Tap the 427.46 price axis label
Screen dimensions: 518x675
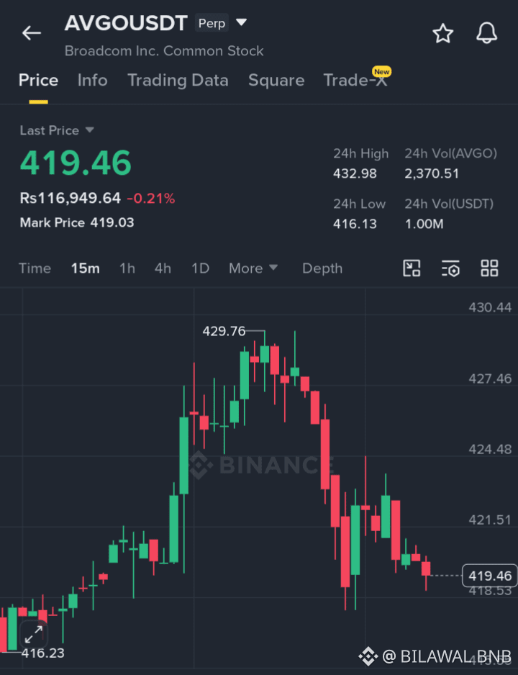point(490,379)
